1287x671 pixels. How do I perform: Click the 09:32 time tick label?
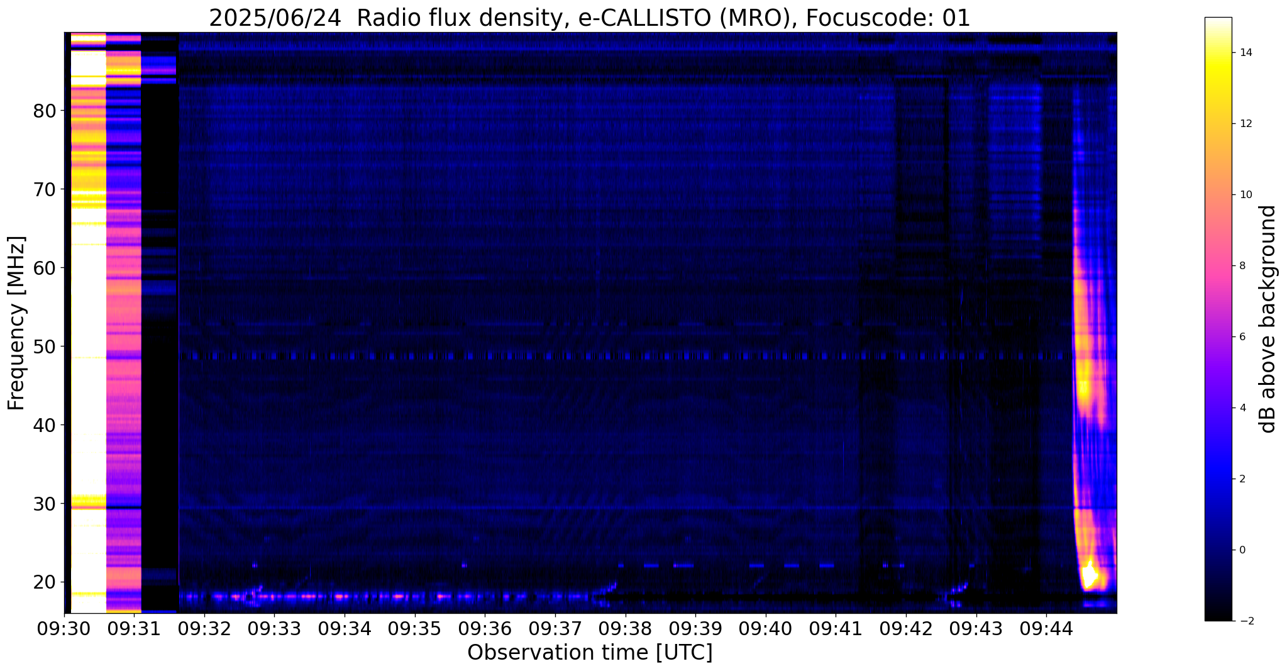(x=204, y=629)
